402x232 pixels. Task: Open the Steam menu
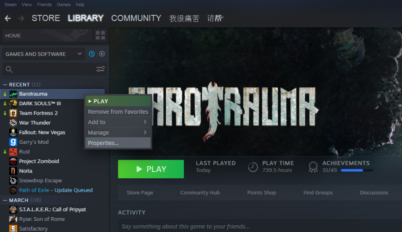coord(10,4)
